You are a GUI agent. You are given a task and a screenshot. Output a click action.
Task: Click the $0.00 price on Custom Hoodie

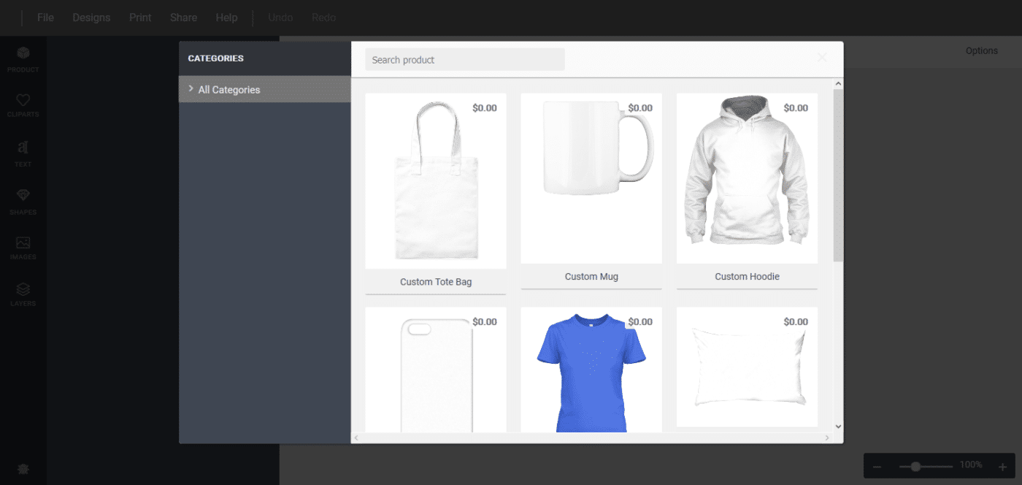click(796, 108)
